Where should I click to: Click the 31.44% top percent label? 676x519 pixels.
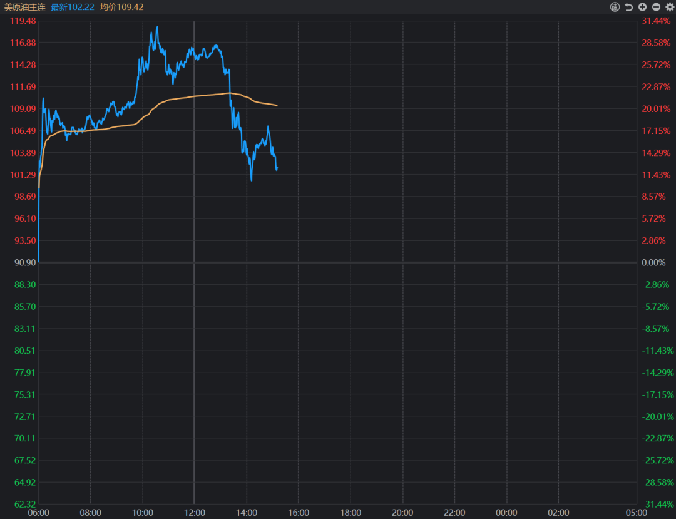tap(656, 21)
